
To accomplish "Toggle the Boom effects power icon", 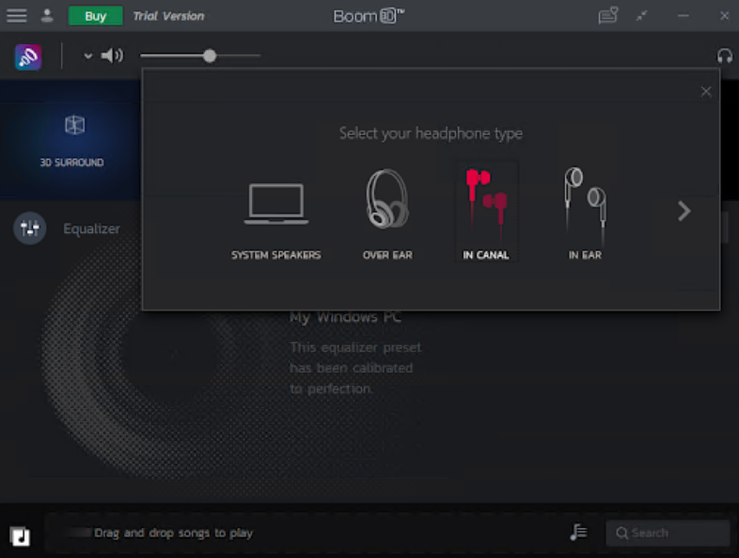I will click(x=28, y=56).
